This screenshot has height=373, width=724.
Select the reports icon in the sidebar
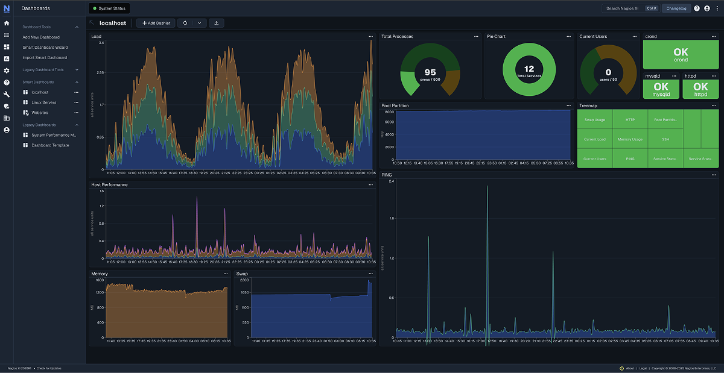[6, 58]
